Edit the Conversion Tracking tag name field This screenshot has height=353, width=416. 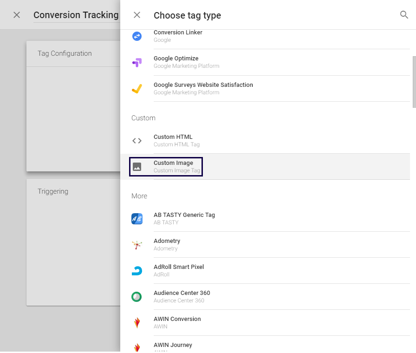pos(76,15)
